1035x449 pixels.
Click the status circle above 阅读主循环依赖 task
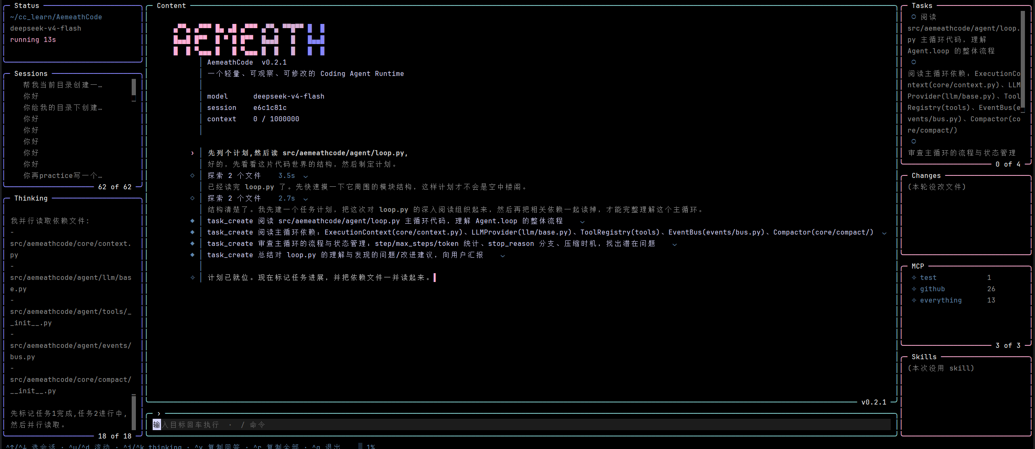tap(914, 62)
